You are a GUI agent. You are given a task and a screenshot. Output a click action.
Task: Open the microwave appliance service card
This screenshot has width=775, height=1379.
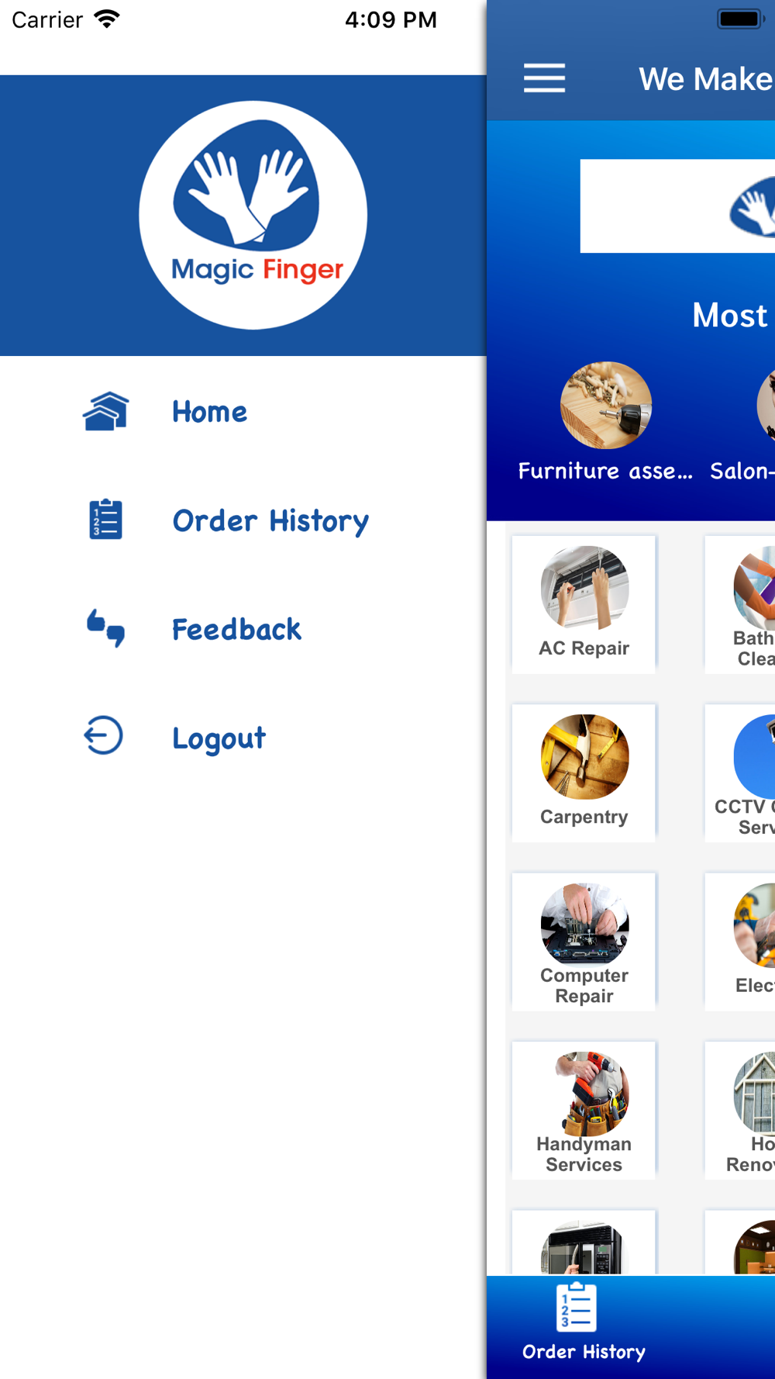(584, 1242)
